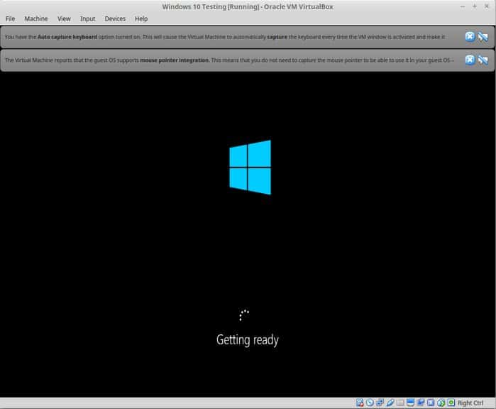Click the mouse pointer integration notification text
This screenshot has width=496, height=409.
click(x=229, y=60)
